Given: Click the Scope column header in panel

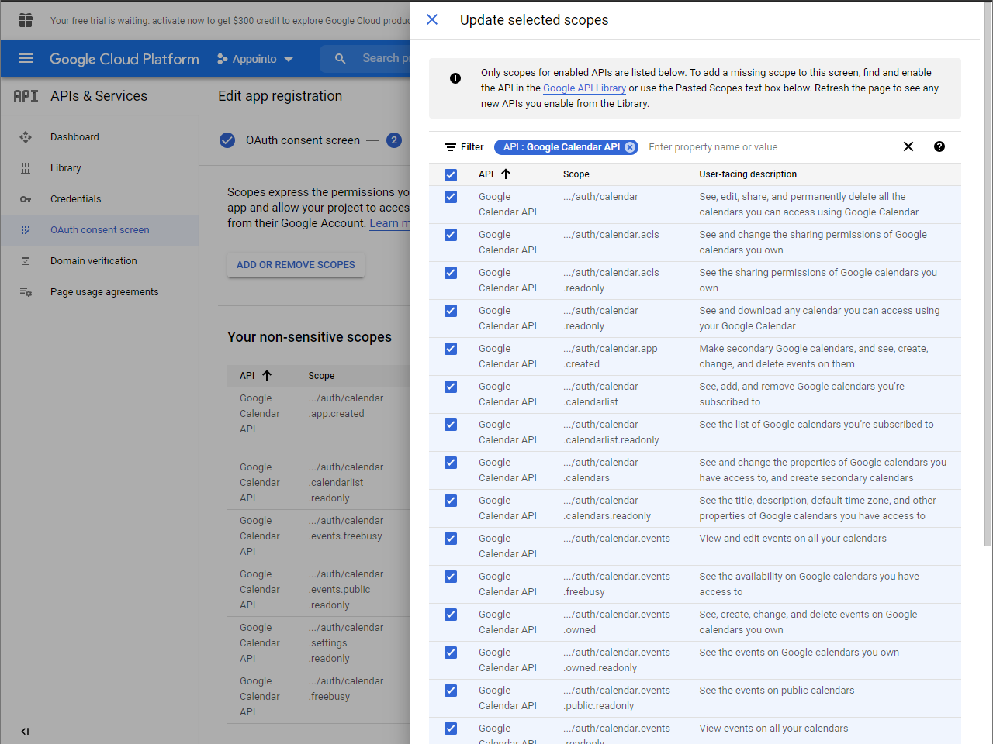Looking at the screenshot, I should click(576, 174).
